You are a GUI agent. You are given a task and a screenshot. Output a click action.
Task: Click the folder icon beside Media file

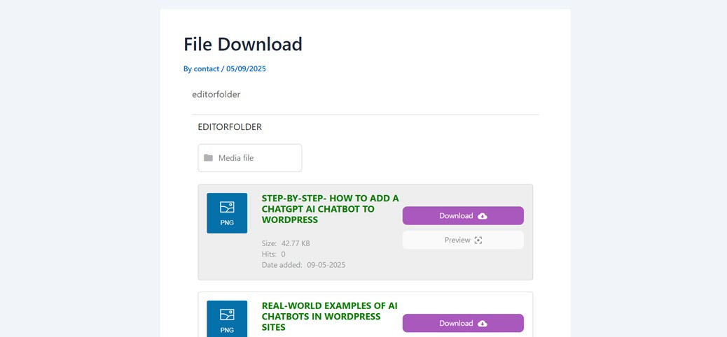pyautogui.click(x=208, y=158)
